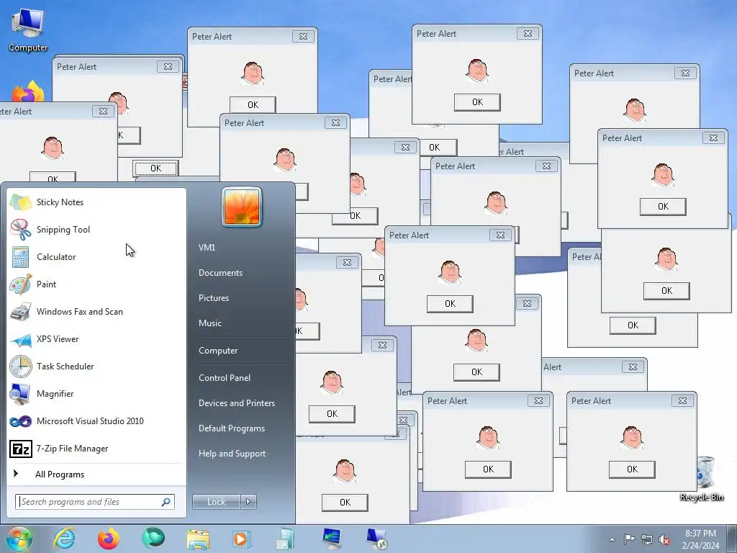Expand All Programs list
Screen dimensions: 737x553
[96, 474]
